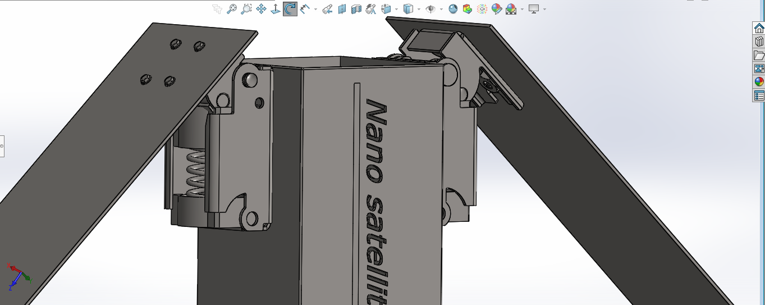
Task: Click the View Settings monitor icon
Action: click(x=534, y=9)
